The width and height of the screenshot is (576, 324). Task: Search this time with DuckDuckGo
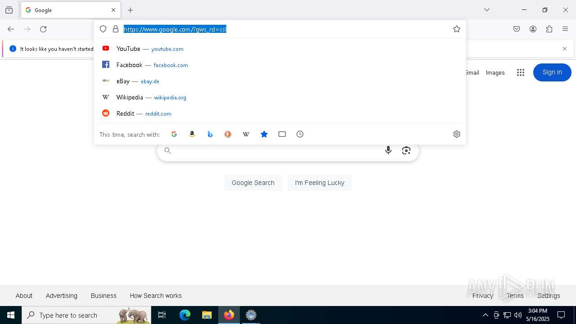pyautogui.click(x=228, y=134)
